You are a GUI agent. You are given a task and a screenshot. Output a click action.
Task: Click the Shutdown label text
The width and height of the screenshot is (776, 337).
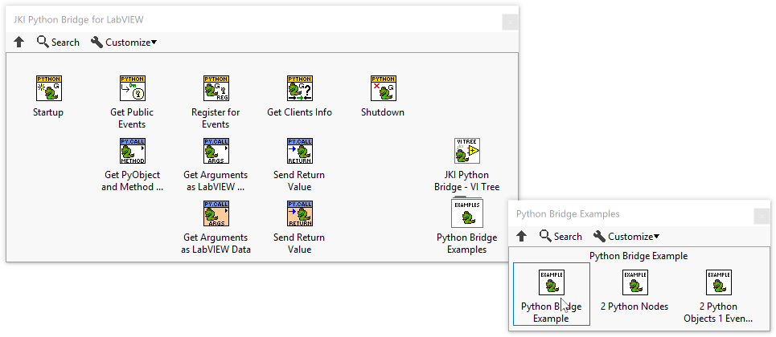tap(383, 112)
